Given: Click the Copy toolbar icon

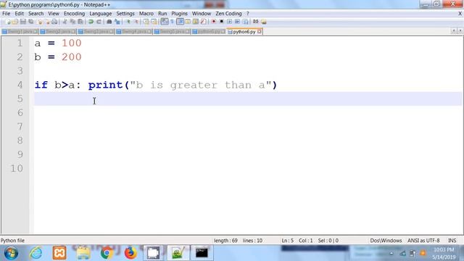Looking at the screenshot, I should (72, 22).
